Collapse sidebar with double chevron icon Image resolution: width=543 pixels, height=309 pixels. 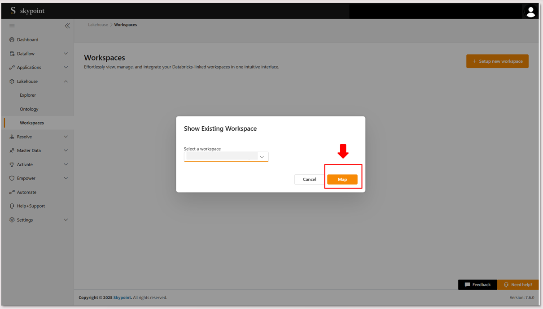tap(67, 26)
